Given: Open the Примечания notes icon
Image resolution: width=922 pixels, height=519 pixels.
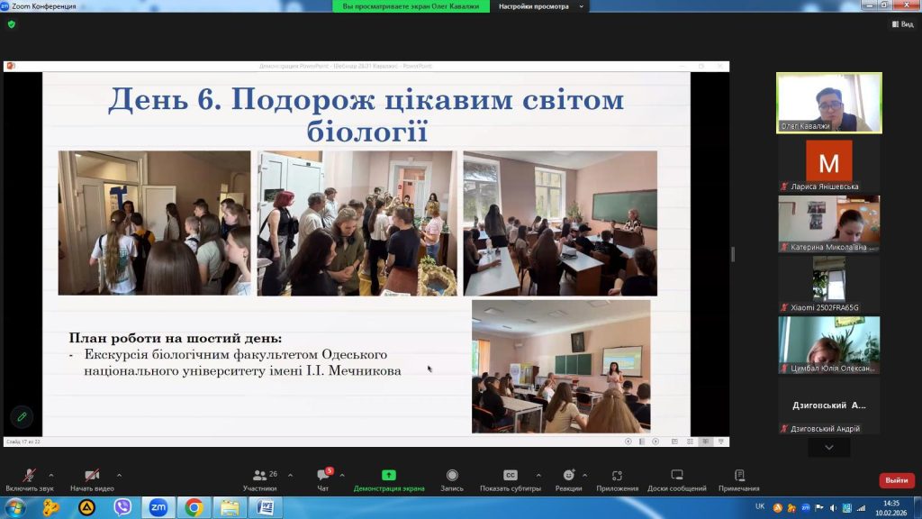Looking at the screenshot, I should [738, 477].
